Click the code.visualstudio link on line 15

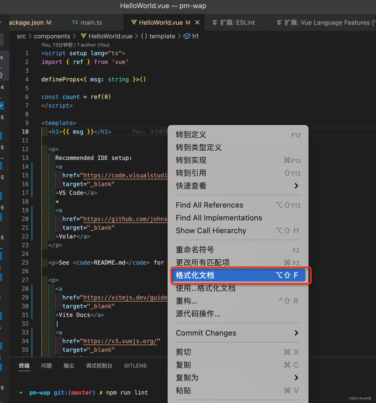[125, 175]
